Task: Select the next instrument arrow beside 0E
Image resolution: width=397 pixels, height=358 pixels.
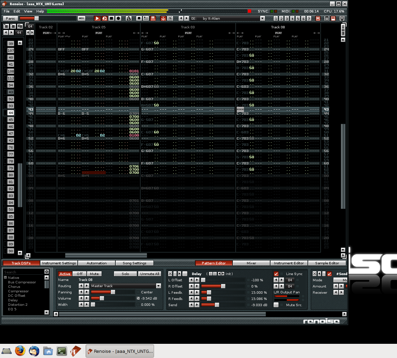Action: [x=187, y=18]
